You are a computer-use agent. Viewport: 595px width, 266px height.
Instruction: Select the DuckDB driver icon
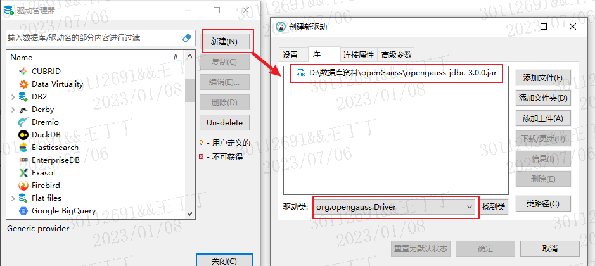coord(23,135)
